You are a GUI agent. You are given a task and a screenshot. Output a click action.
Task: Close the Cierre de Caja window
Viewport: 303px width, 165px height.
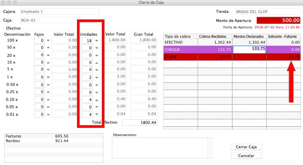[x=4, y=2]
